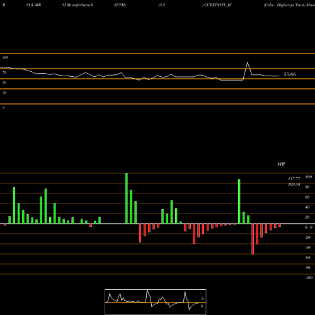Image resolution: width=315 pixels, height=315 pixels.
Task: Click the tallest green bar in MR histogram
Action: click(127, 198)
